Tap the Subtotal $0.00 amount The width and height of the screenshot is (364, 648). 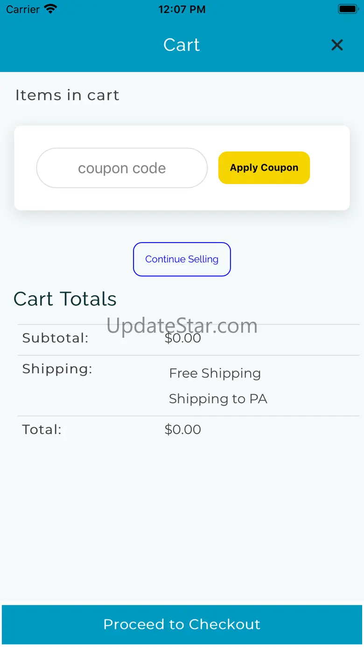183,339
